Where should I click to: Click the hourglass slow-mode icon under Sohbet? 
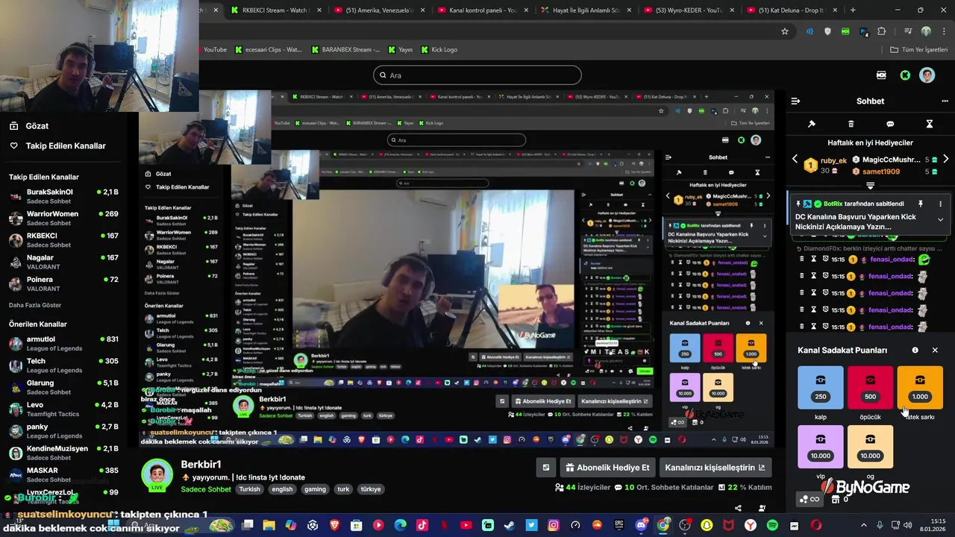point(930,124)
